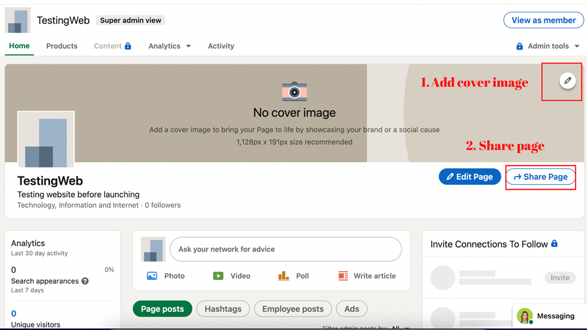
Task: Switch to the Activity tab
Action: pos(221,46)
